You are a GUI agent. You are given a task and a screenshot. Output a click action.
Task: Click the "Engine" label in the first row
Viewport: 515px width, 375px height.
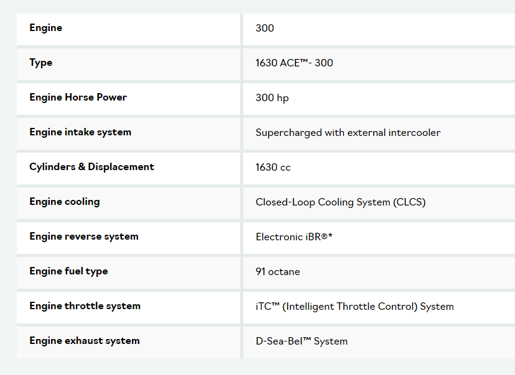46,28
